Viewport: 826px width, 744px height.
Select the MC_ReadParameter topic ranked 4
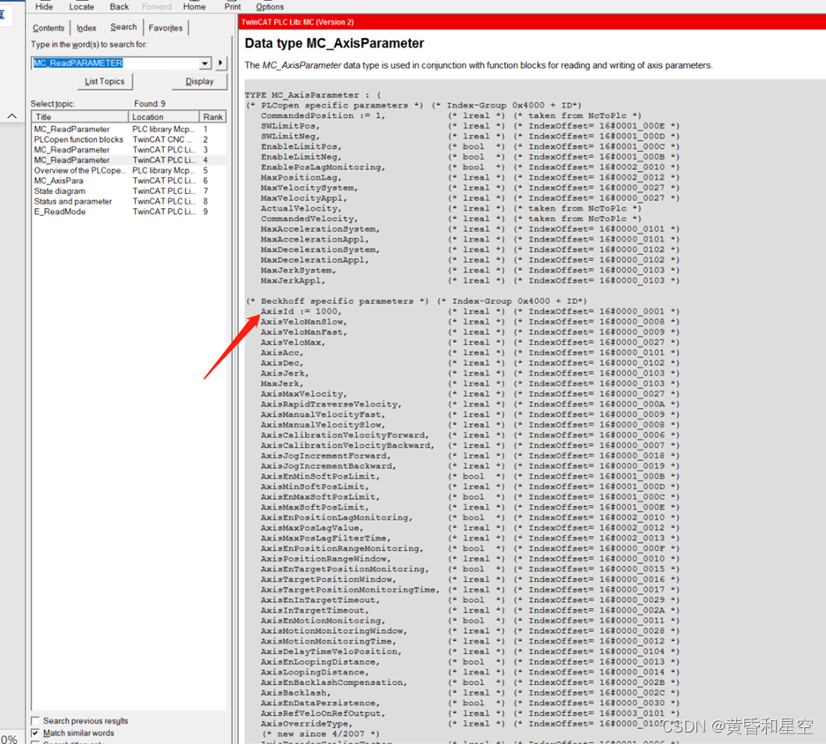(129, 160)
